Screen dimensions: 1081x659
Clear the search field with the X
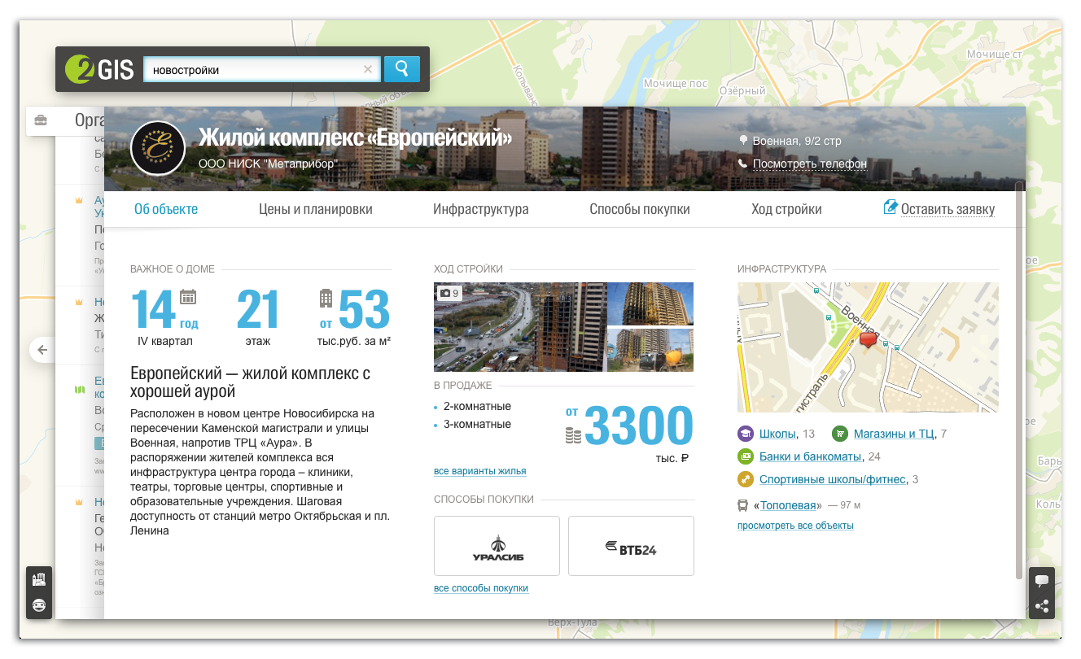pos(367,69)
